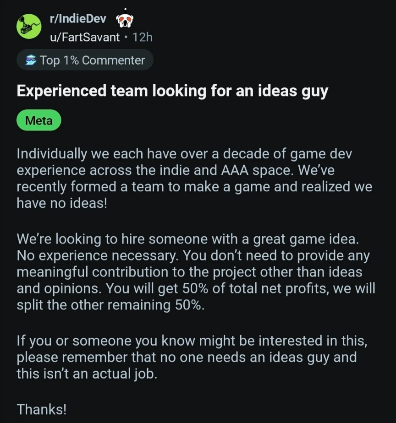Click the sunglasses icon in commenter badge

tap(31, 60)
